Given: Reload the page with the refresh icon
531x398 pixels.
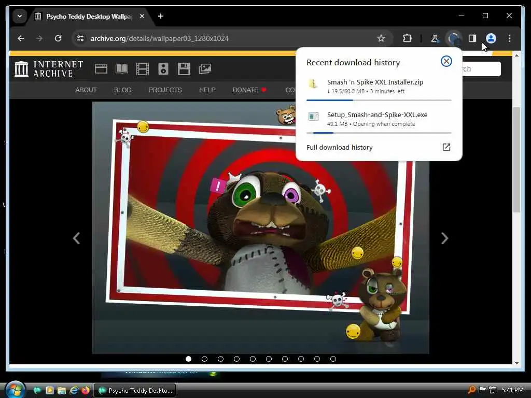Looking at the screenshot, I should point(58,38).
